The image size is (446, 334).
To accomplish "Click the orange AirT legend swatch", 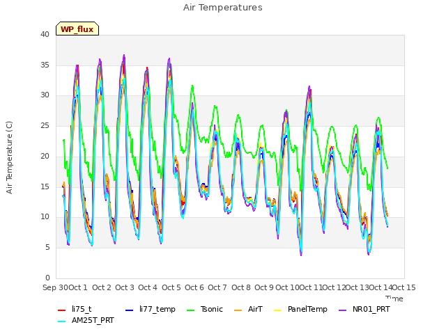I will tap(238, 310).
